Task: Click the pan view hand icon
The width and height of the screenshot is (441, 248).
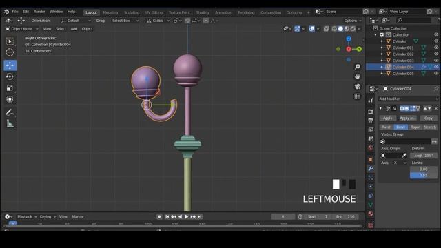Action: 357,76
